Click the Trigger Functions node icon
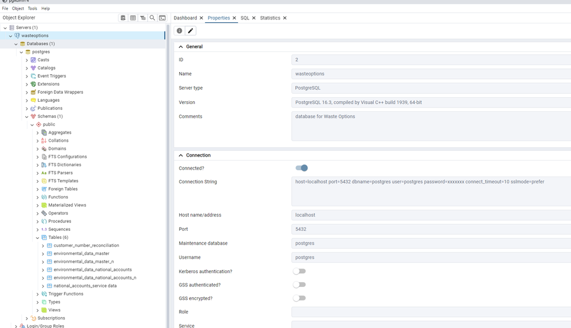This screenshot has width=571, height=328. click(44, 294)
